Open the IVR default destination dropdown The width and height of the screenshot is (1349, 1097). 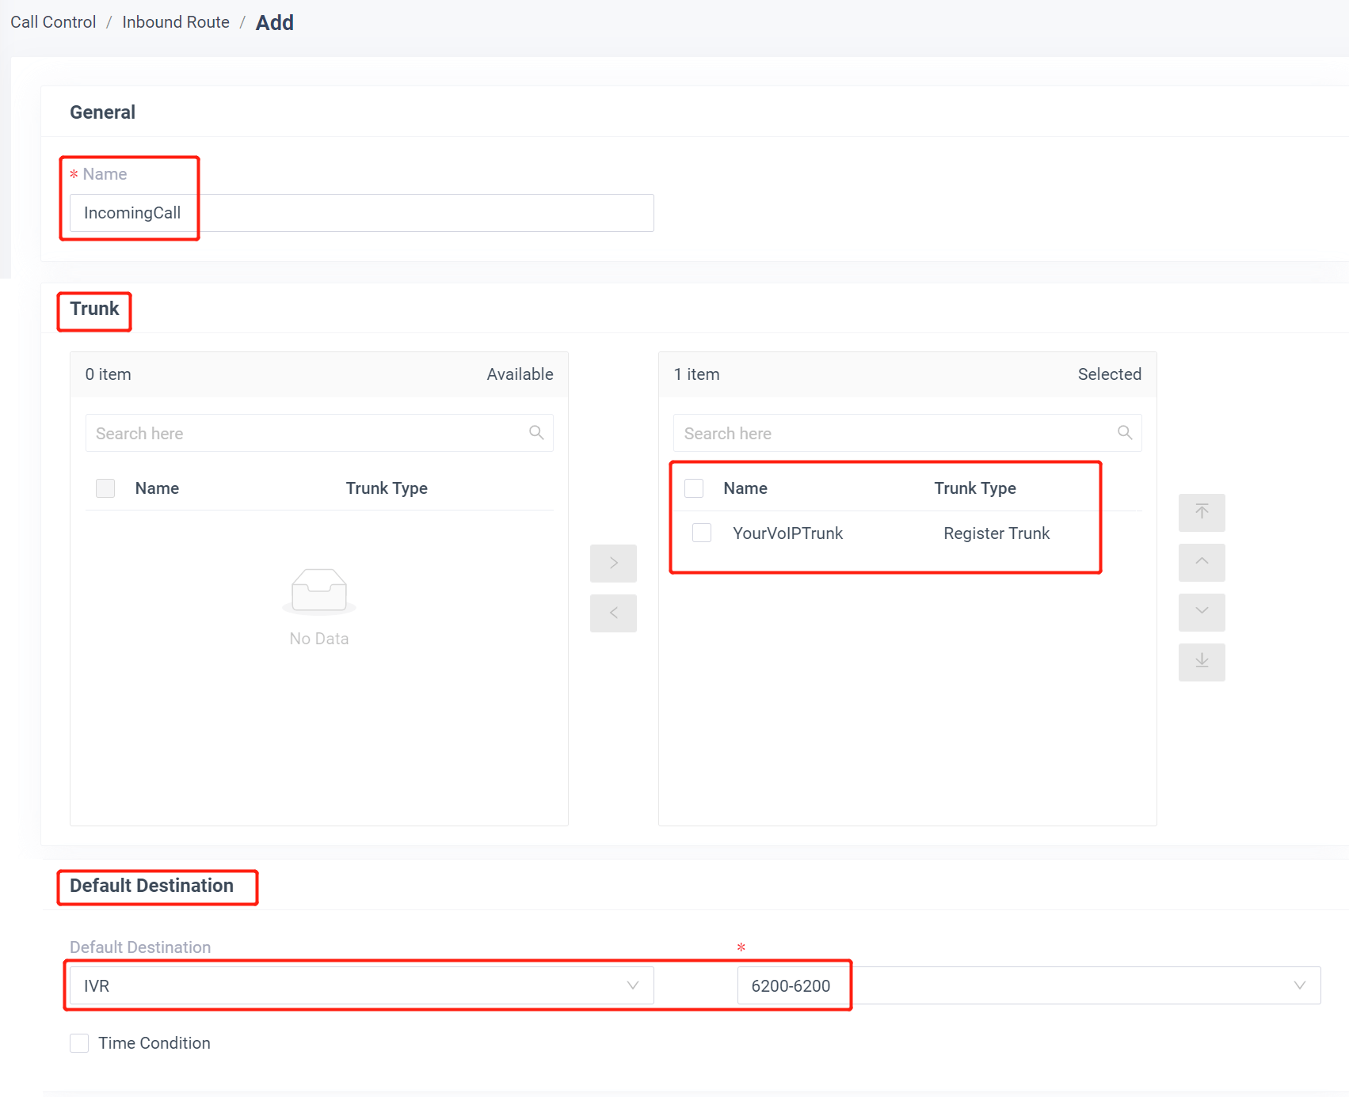click(361, 985)
